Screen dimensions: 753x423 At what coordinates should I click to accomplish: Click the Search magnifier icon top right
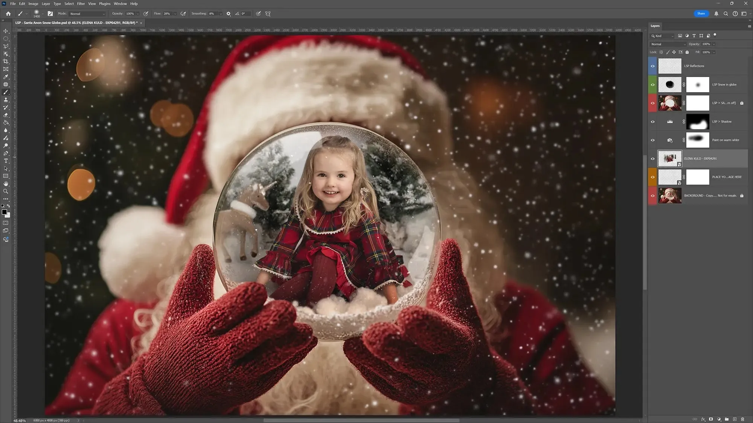[726, 14]
